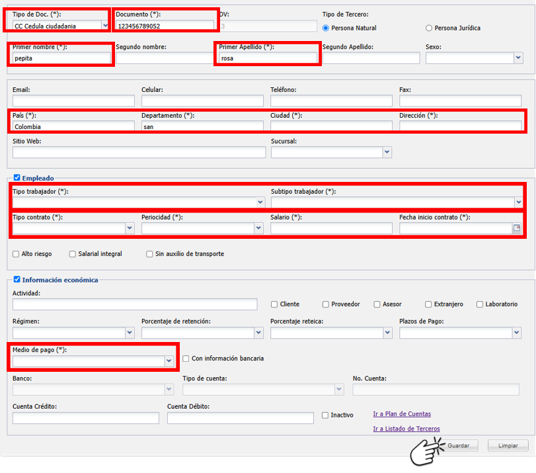Expand the Porcentaje reteica dropdown

(387, 333)
